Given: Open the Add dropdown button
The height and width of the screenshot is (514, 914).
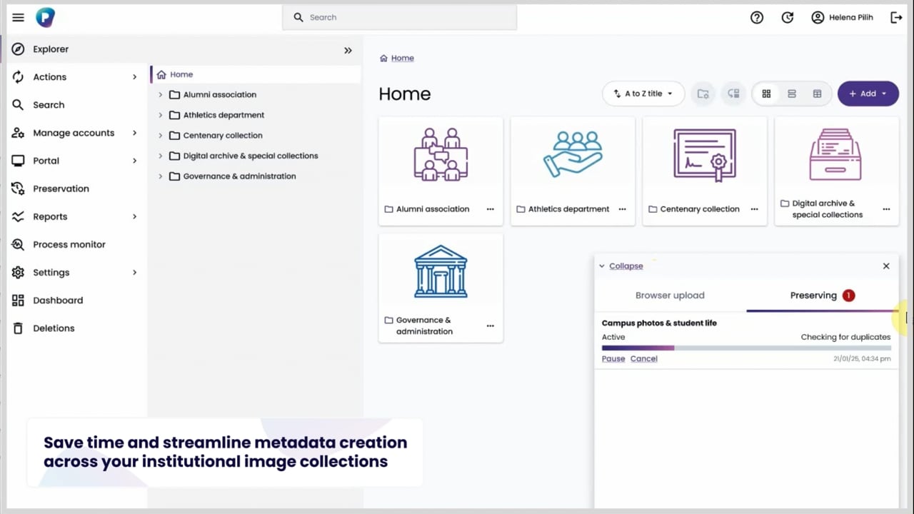Looking at the screenshot, I should (x=868, y=94).
